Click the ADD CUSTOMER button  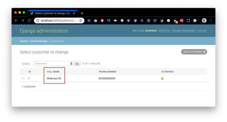pyautogui.click(x=194, y=52)
